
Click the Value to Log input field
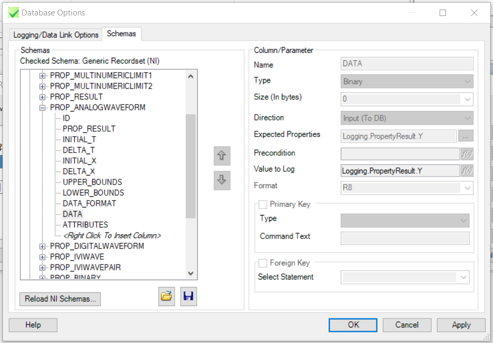click(x=400, y=170)
